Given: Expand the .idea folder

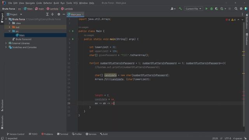Looking at the screenshot, I should pos(9,23).
